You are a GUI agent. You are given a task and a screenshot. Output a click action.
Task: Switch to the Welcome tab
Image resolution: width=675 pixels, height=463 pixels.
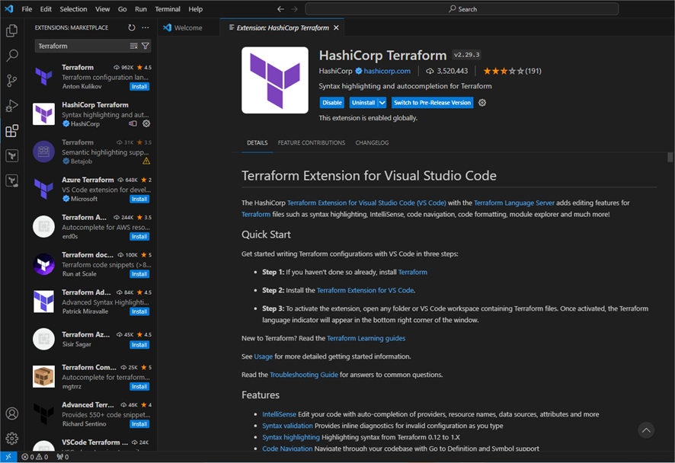188,27
